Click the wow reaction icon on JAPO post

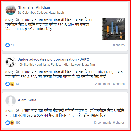12,84
